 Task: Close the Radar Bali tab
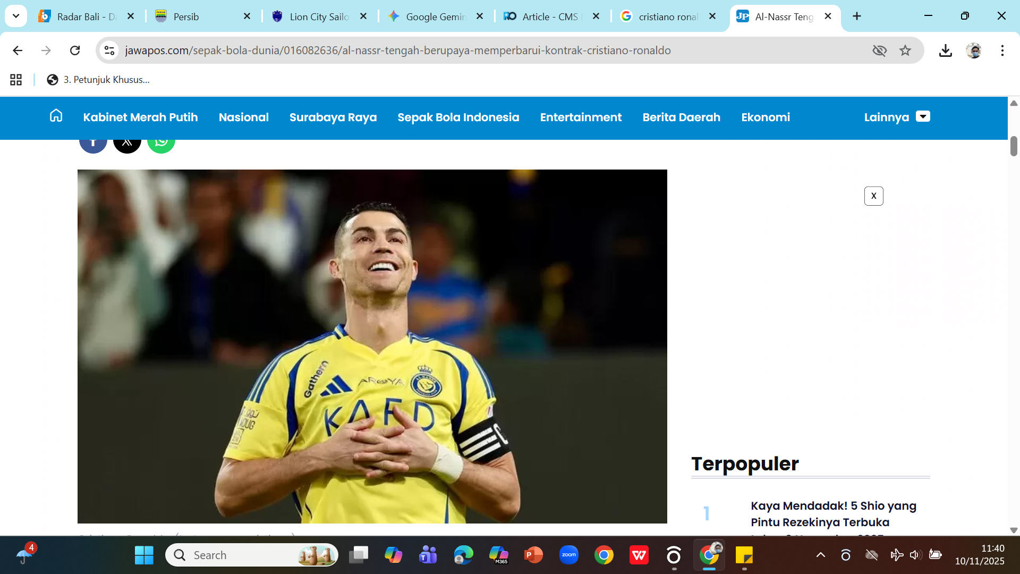(x=131, y=16)
